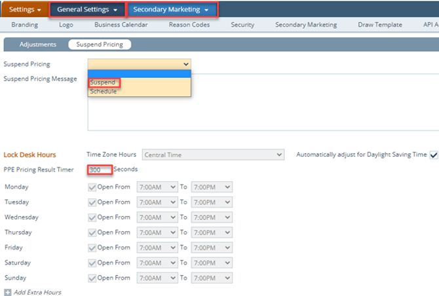The image size is (439, 296).
Task: Toggle Sunday Open From checkbox
Action: (92, 278)
